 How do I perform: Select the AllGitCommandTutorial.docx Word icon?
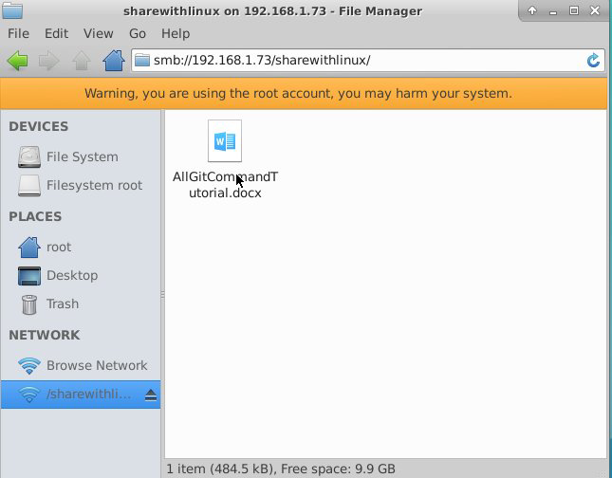tap(225, 141)
